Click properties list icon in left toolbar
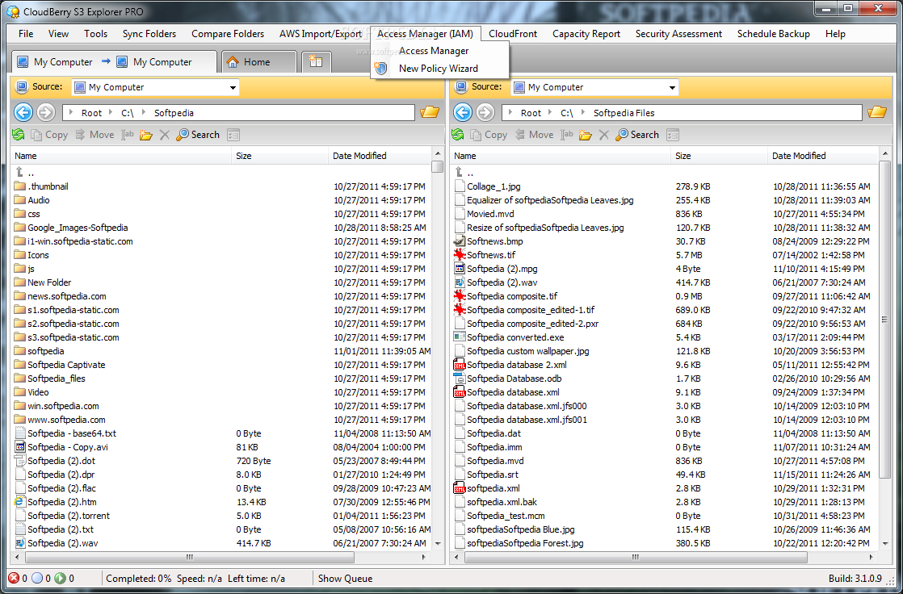Screen dimensions: 903x594 pos(233,135)
